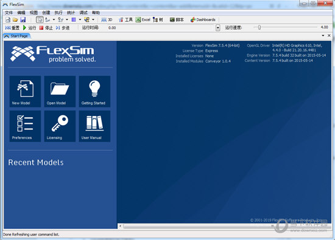Adjust the 运行速度 speed slider handle
The image size is (335, 240).
(259, 27)
